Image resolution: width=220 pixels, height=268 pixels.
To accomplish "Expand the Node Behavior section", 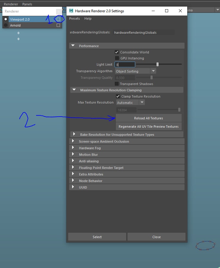I will [x=73, y=180].
